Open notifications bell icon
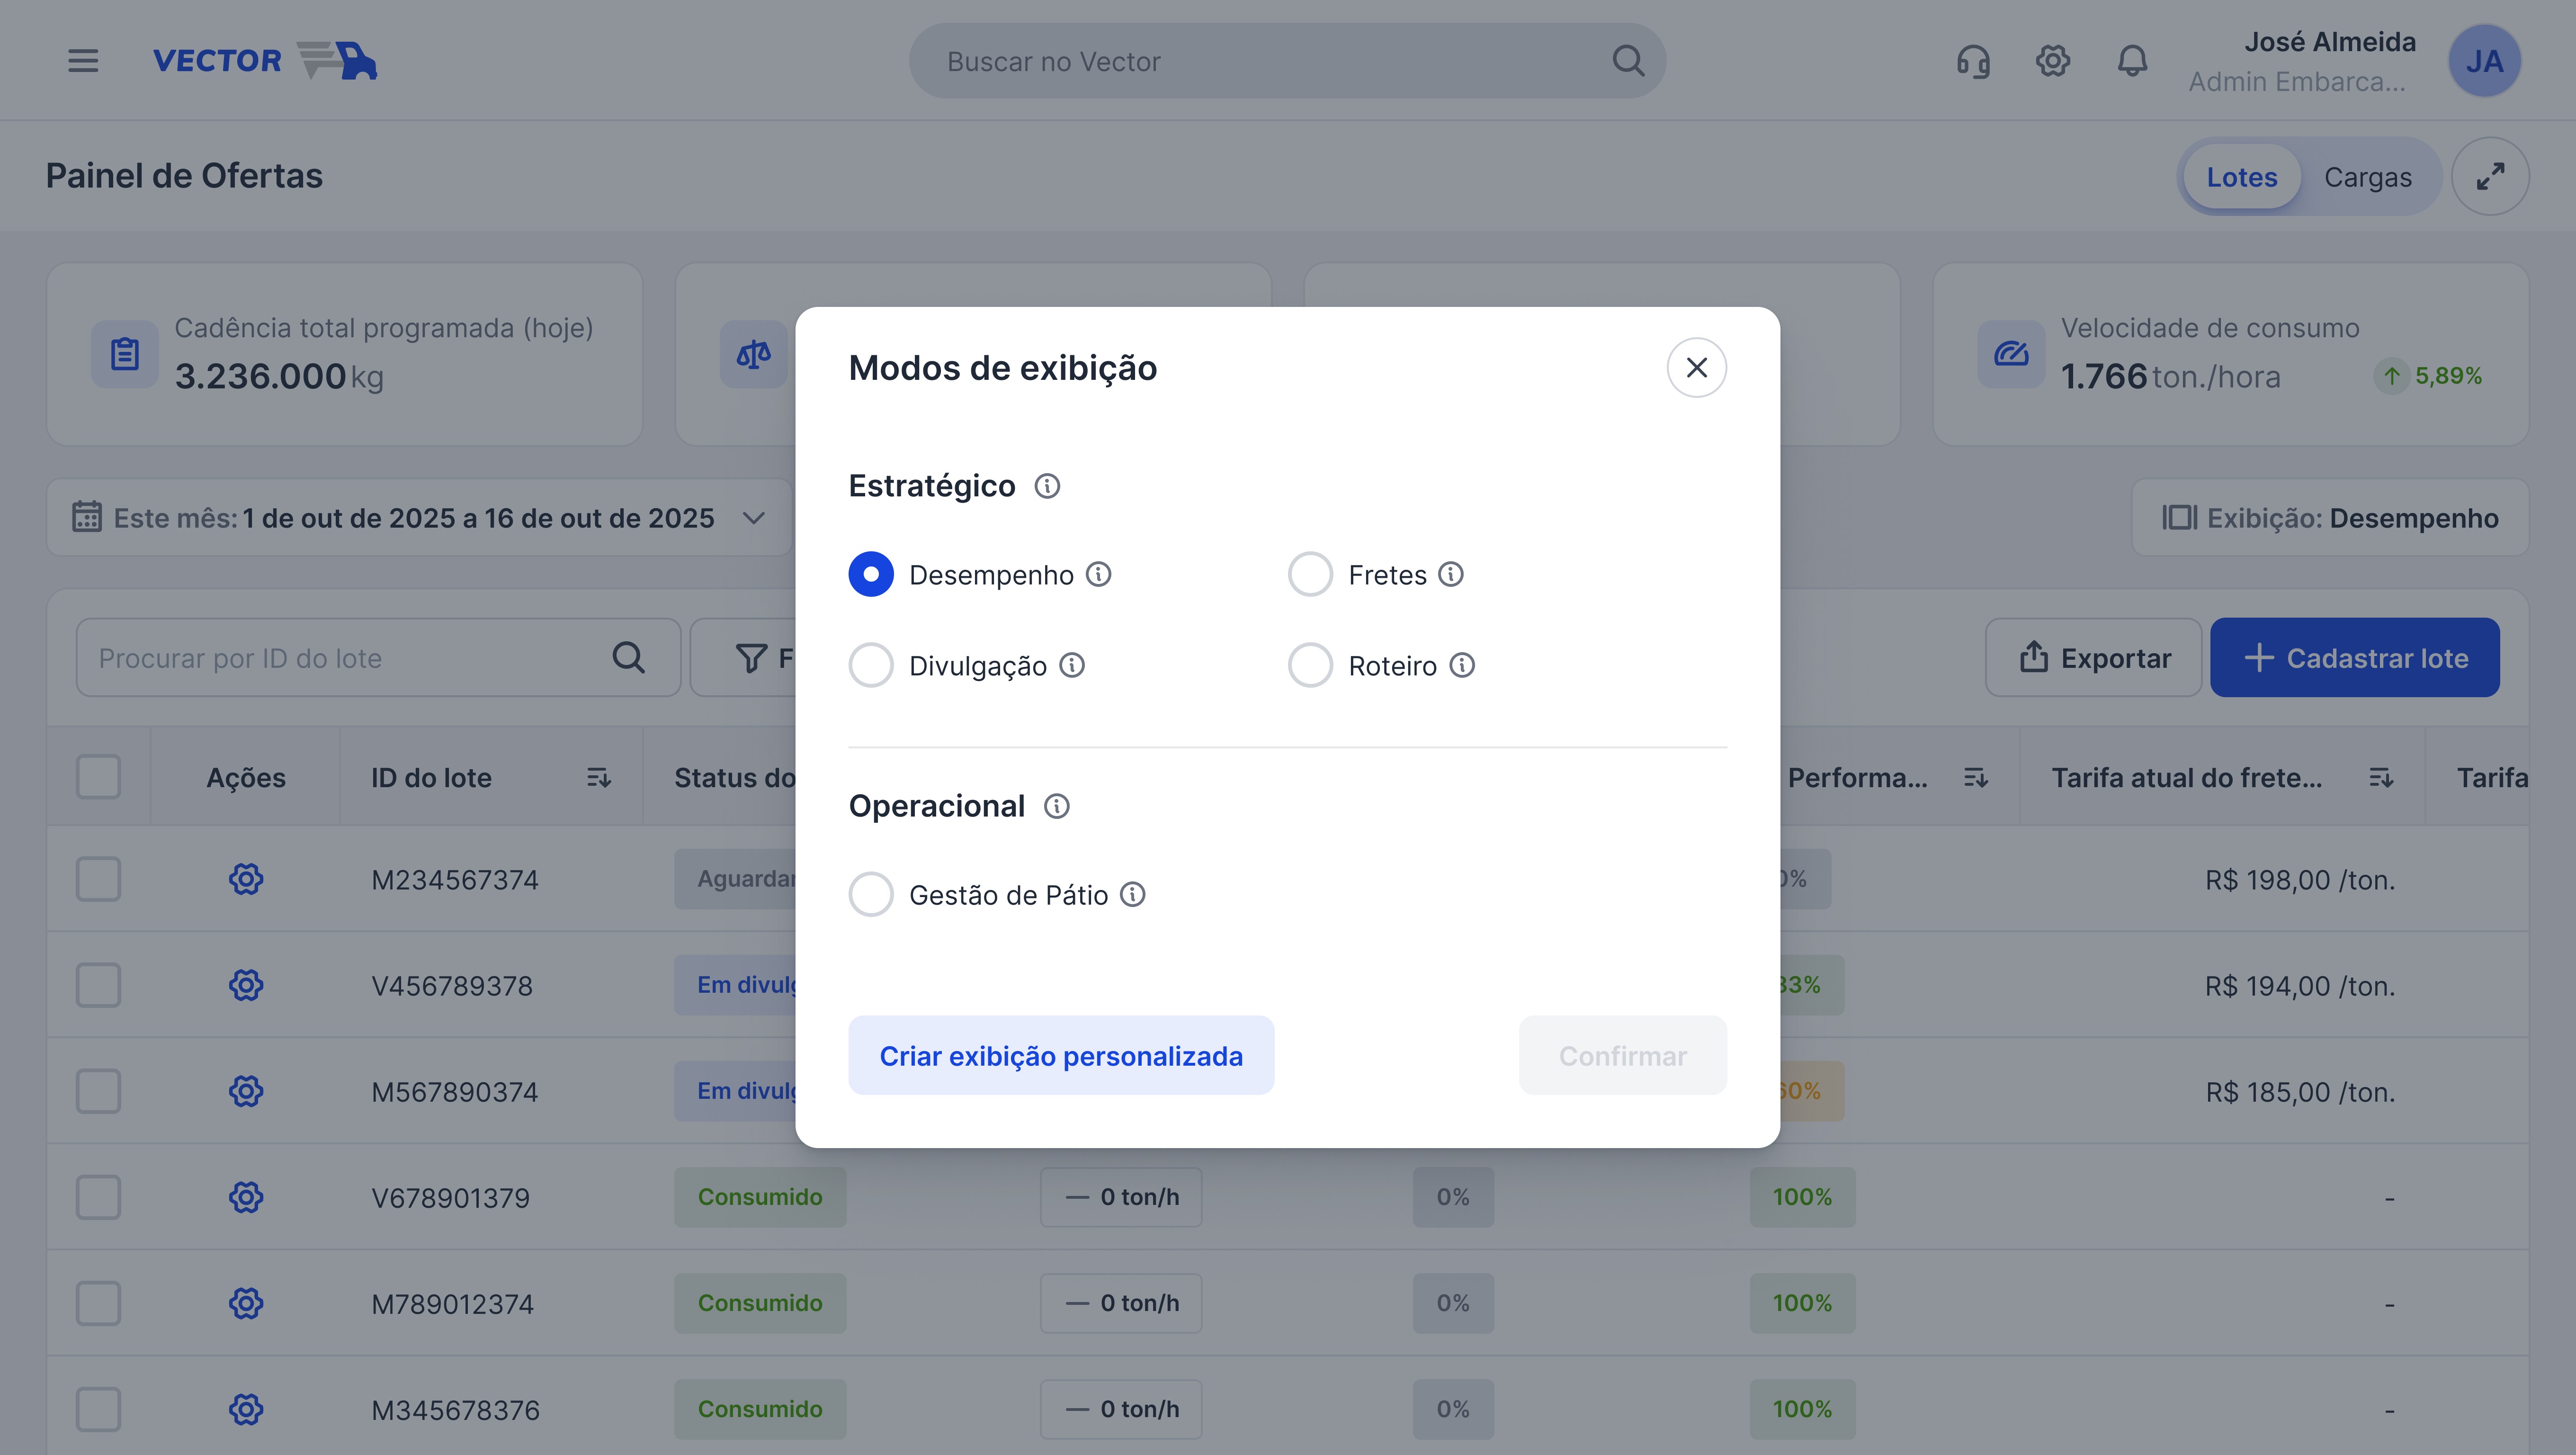This screenshot has width=2576, height=1455. click(x=2132, y=61)
